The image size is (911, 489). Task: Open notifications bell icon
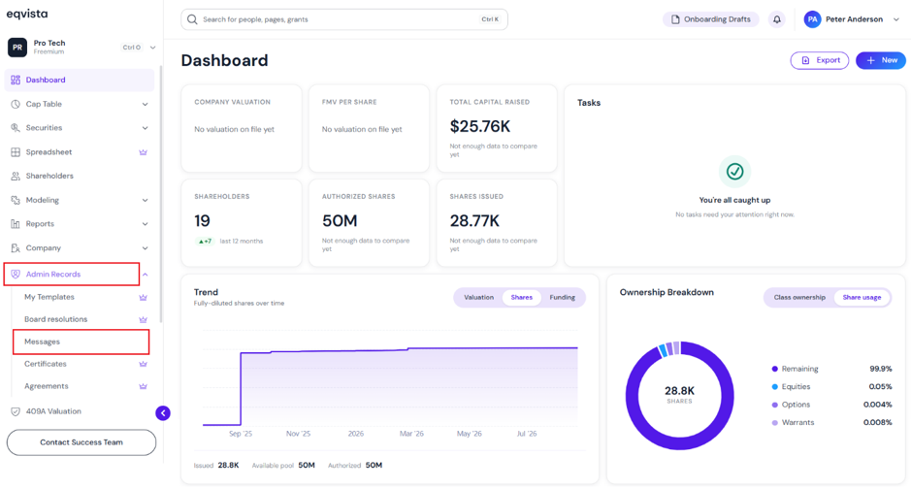[x=777, y=19]
